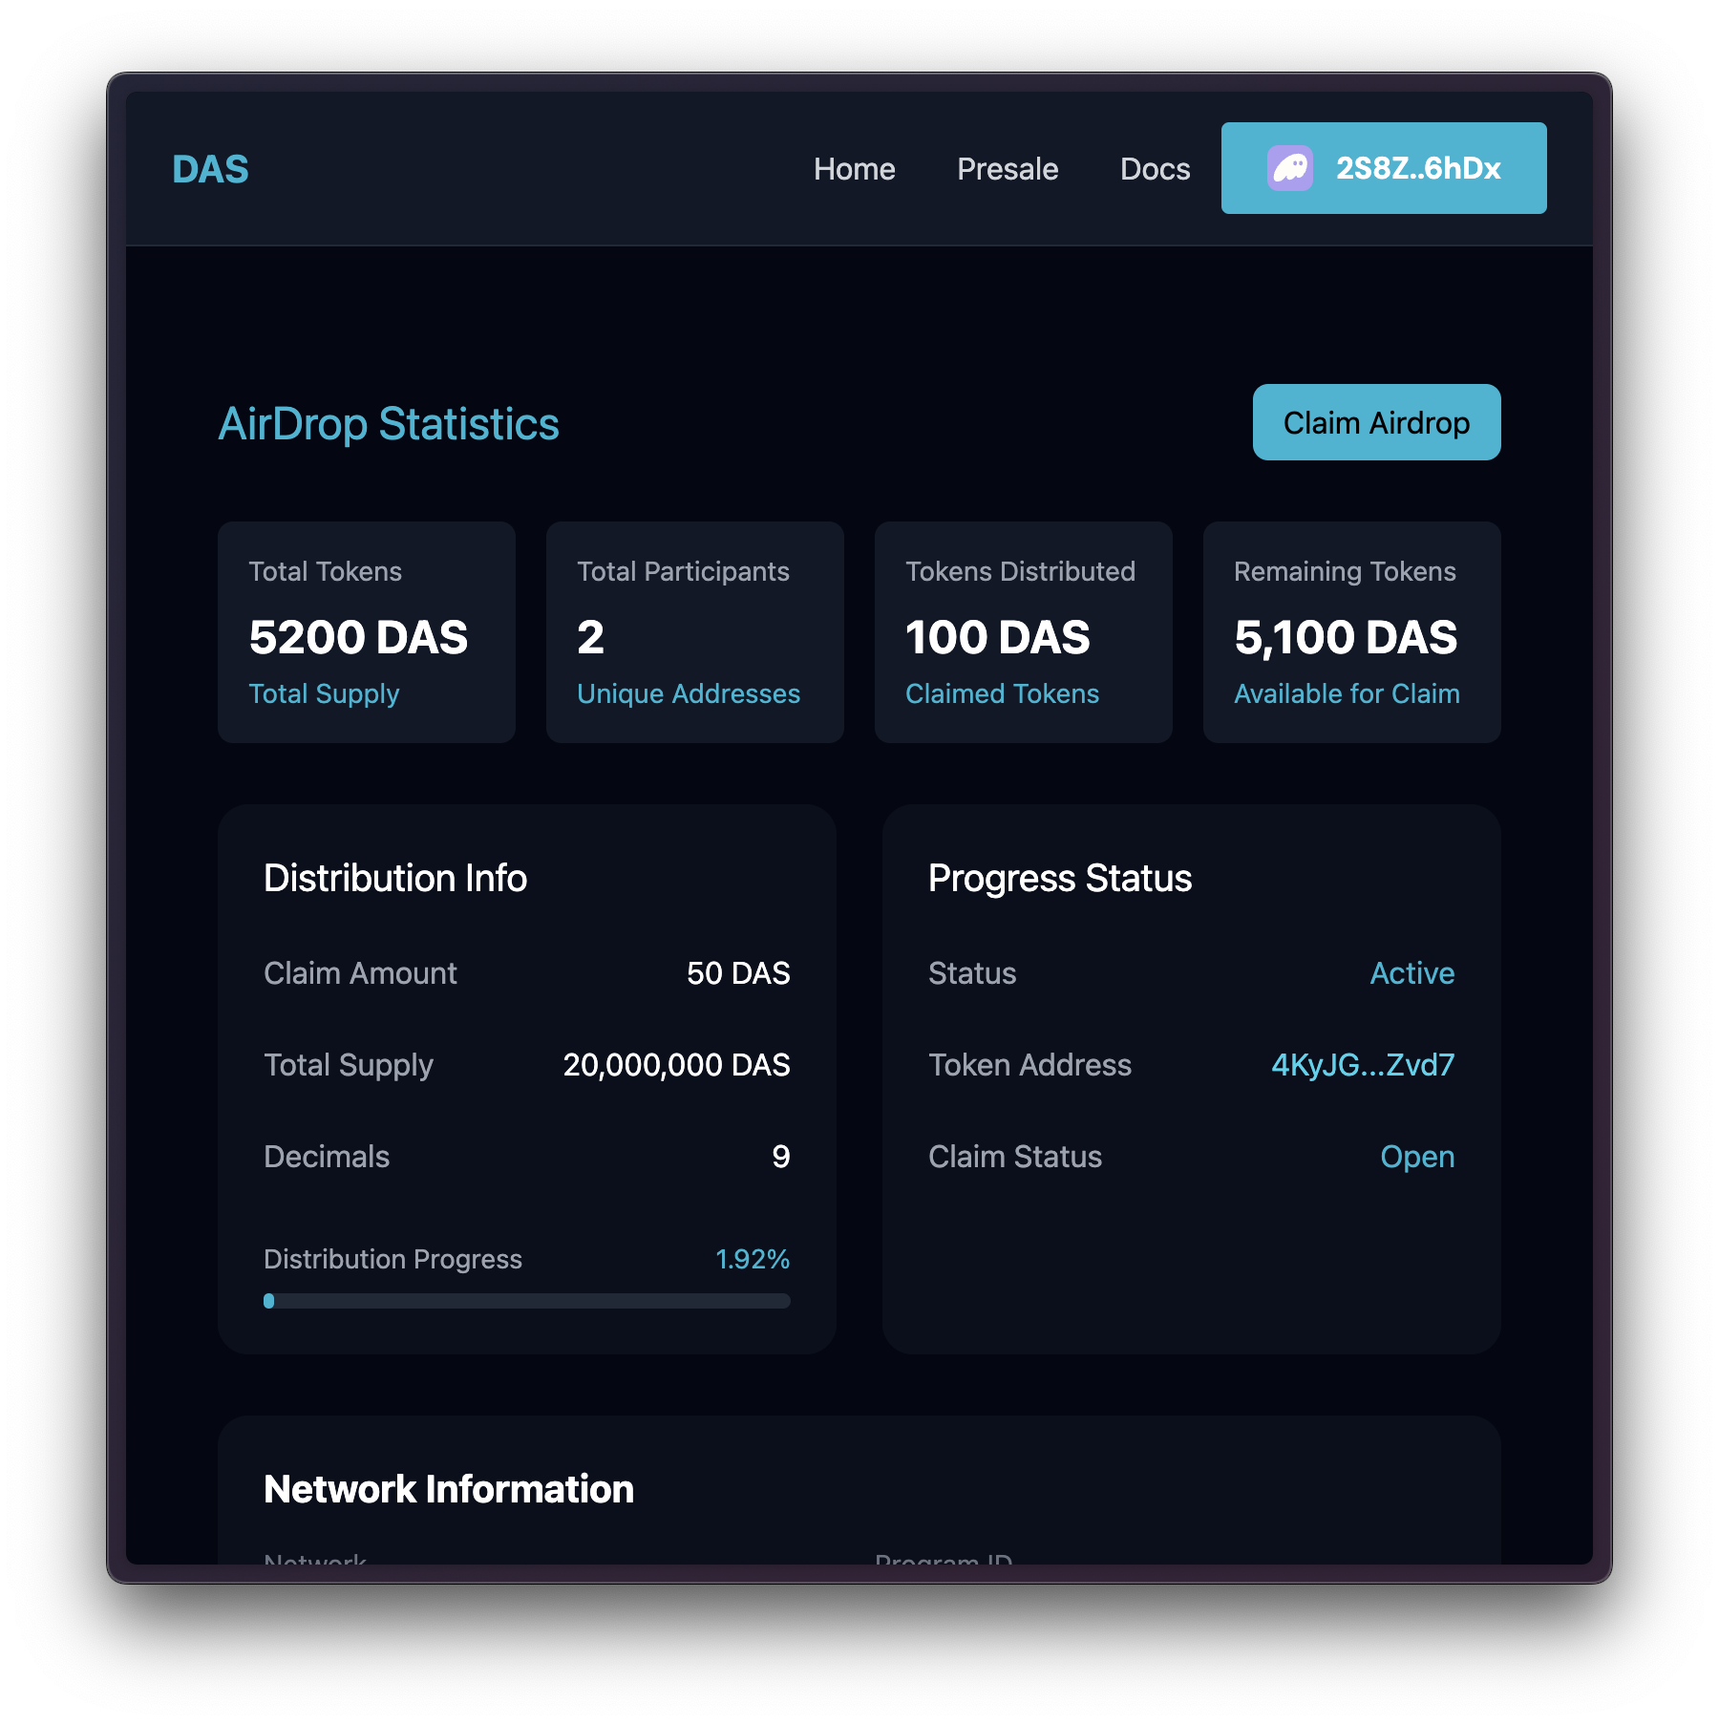This screenshot has height=1725, width=1719.
Task: Click the Active status value
Action: 1411,973
